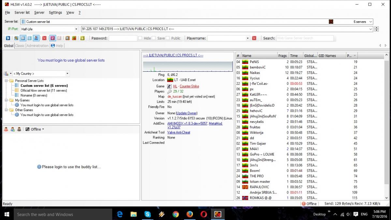
Task: Click the country filter buildings icon
Action: [6, 74]
